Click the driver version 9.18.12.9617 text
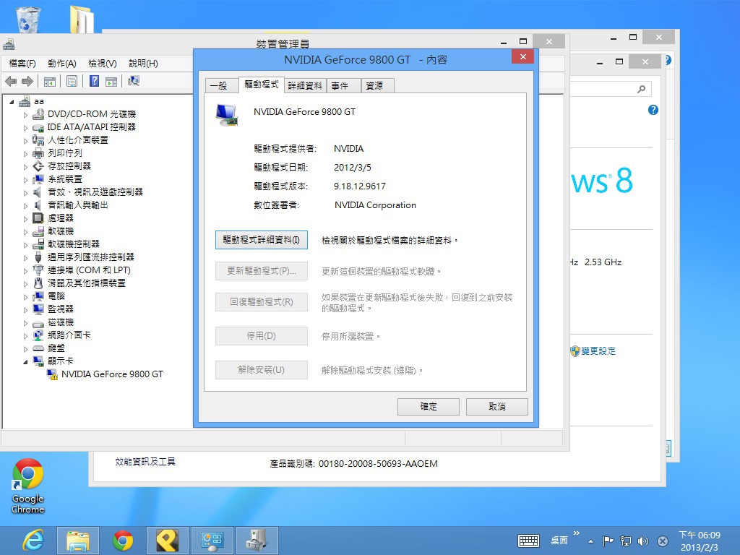The width and height of the screenshot is (740, 555). 360,186
